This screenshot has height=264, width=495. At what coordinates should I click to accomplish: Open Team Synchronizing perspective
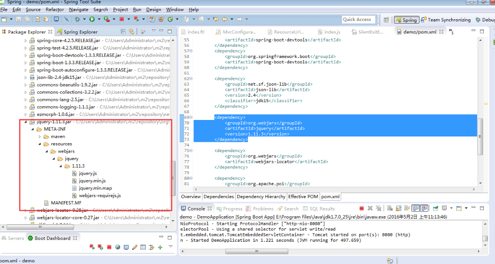pos(446,20)
